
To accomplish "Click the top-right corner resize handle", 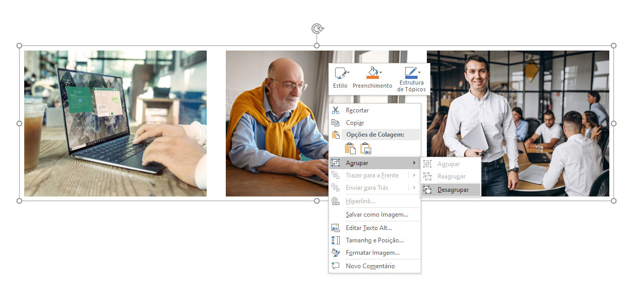I will pos(613,45).
